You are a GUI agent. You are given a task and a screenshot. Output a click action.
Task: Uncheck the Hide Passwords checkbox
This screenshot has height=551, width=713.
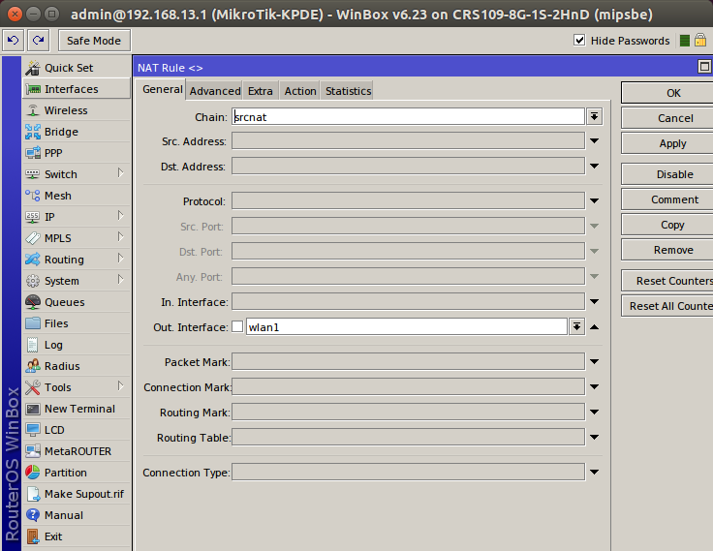pos(579,40)
